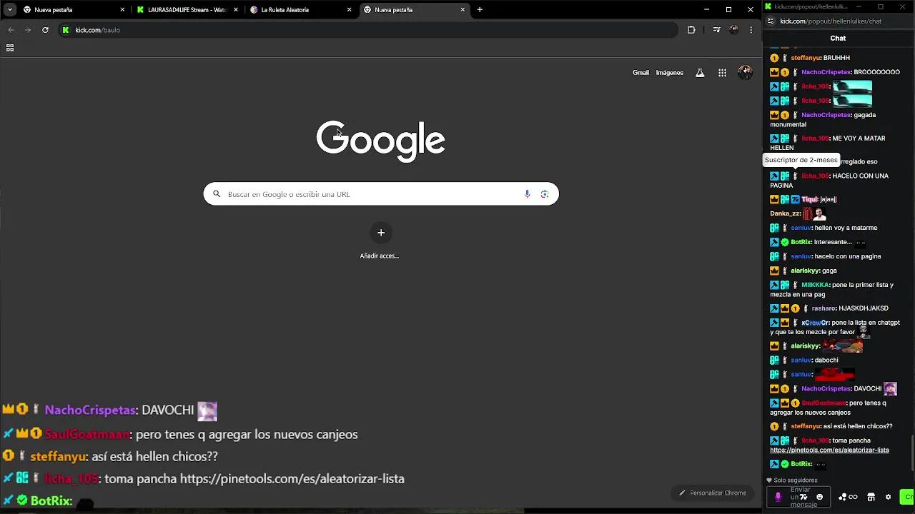The height and width of the screenshot is (514, 915).
Task: Start voice search with the microphone icon
Action: pyautogui.click(x=528, y=194)
